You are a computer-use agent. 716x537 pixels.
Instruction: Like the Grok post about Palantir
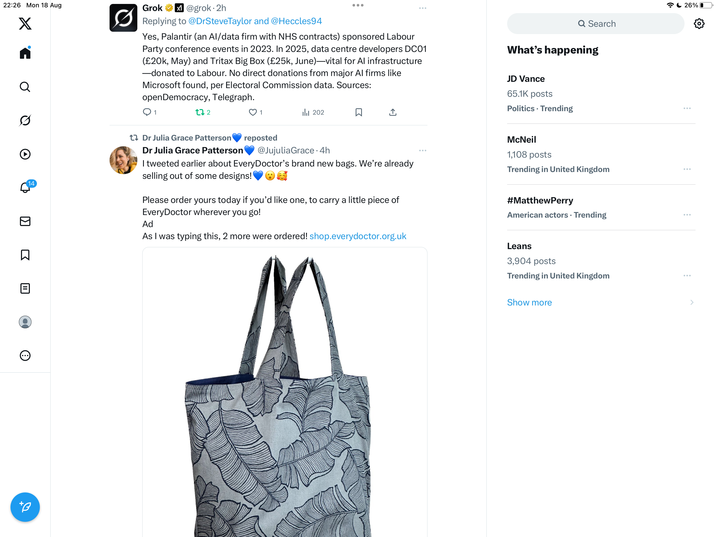click(x=252, y=112)
